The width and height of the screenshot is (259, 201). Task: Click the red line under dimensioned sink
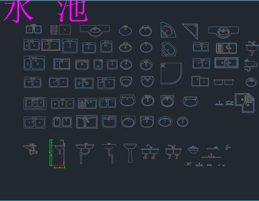click(59, 165)
